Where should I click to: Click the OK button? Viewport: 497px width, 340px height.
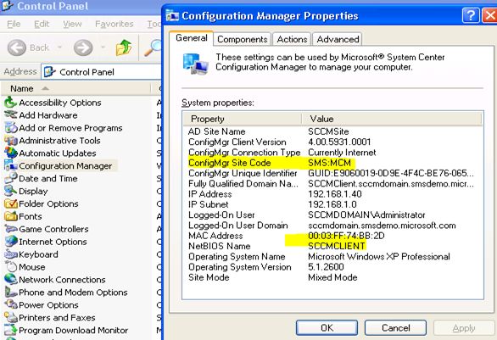[327, 327]
